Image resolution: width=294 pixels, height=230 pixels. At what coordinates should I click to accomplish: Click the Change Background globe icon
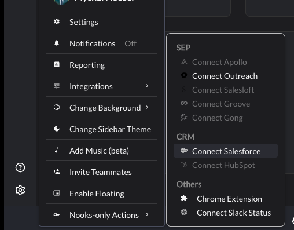[57, 107]
